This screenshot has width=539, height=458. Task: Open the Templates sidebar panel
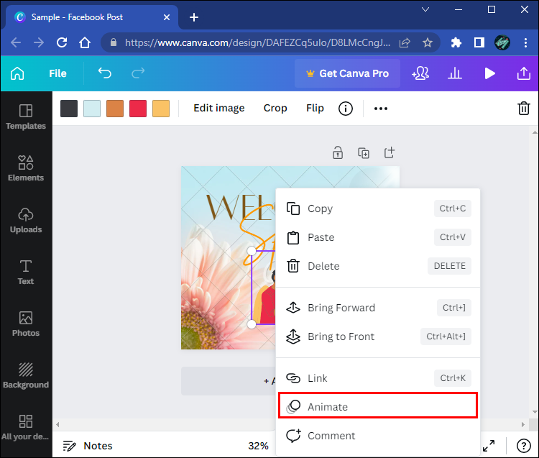[x=26, y=117]
